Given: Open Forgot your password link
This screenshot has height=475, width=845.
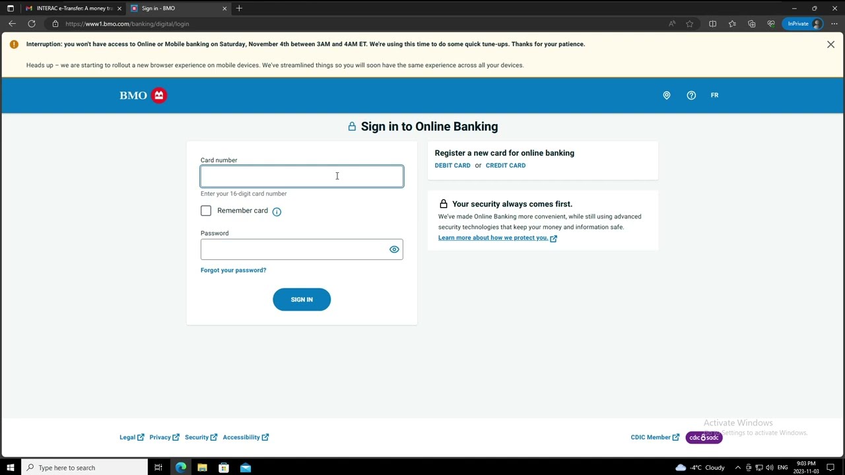Looking at the screenshot, I should 234,270.
